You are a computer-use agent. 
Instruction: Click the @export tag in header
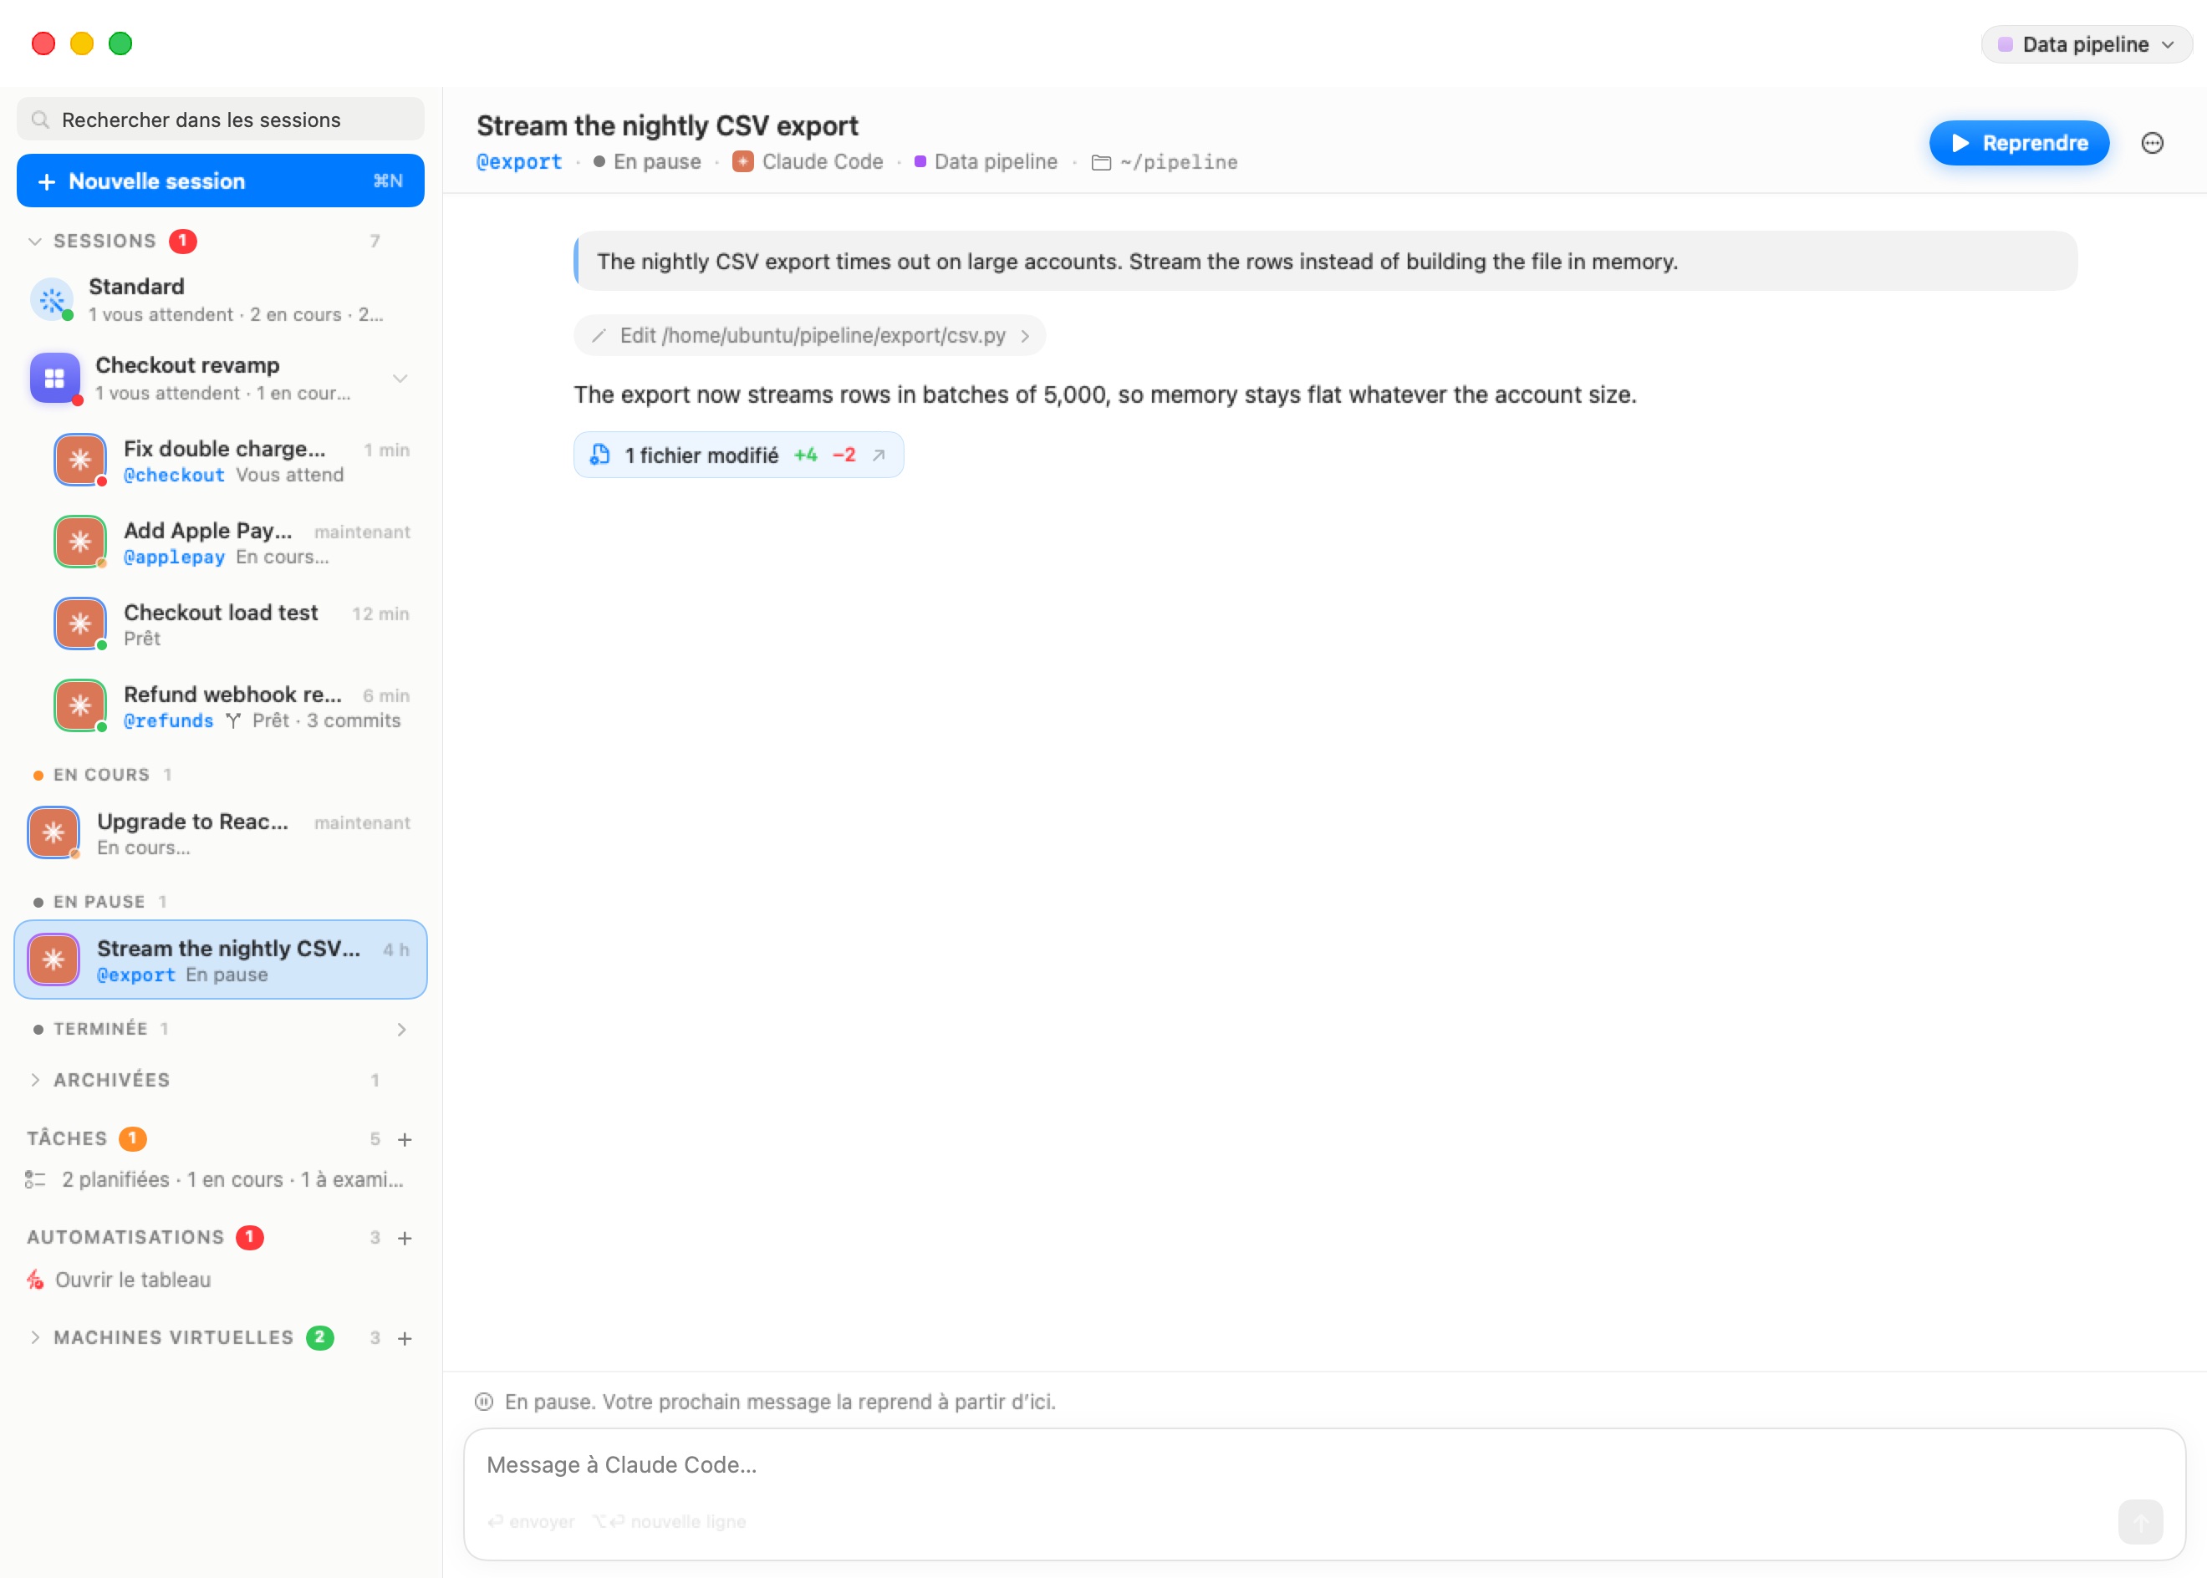[519, 162]
